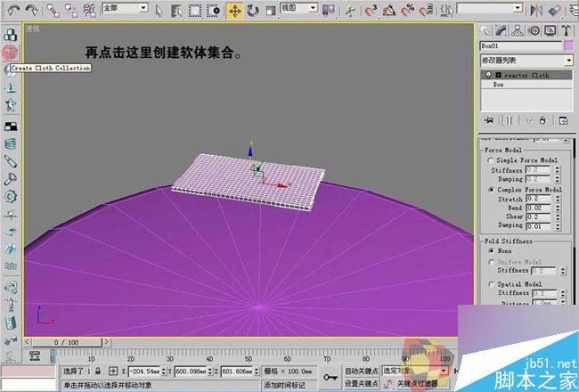This screenshot has height=392, width=579.
Task: Switch to the Utilities hammer tab
Action: click(566, 30)
